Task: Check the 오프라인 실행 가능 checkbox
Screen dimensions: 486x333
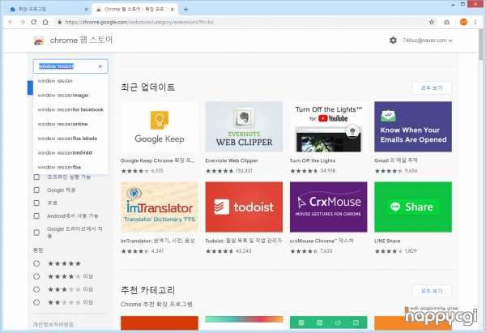Action: pyautogui.click(x=36, y=177)
